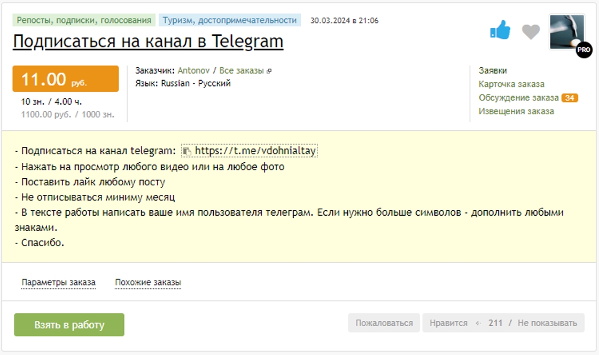
Task: Open customer profile Antonov
Action: coord(193,70)
